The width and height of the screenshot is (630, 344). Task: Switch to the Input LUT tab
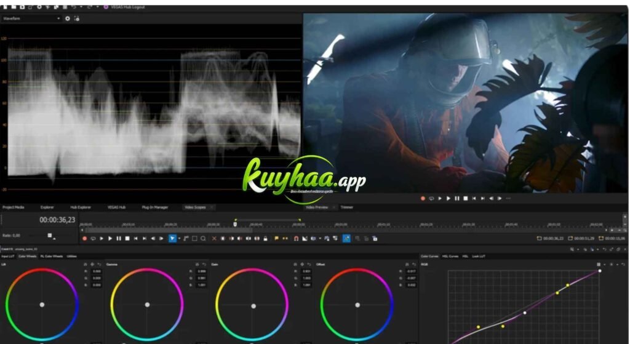coord(7,256)
